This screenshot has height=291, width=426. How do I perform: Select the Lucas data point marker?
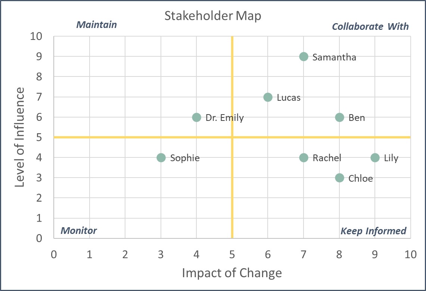268,97
